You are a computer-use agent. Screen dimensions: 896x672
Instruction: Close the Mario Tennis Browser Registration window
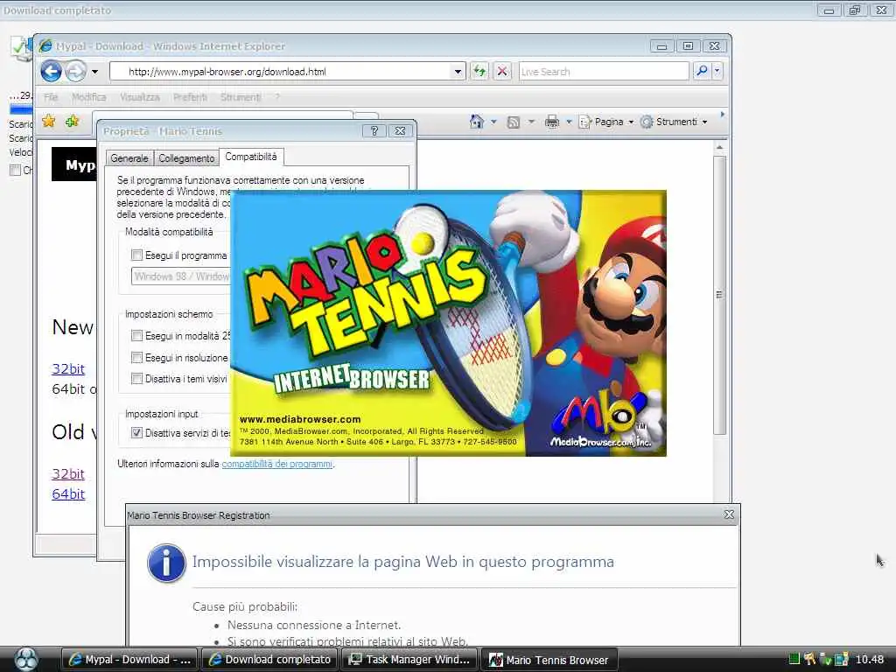[729, 514]
